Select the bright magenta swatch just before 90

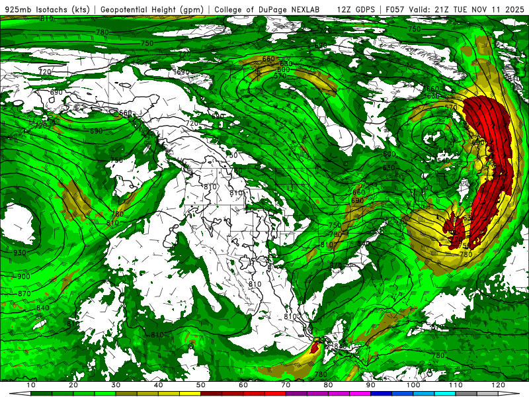(360, 394)
